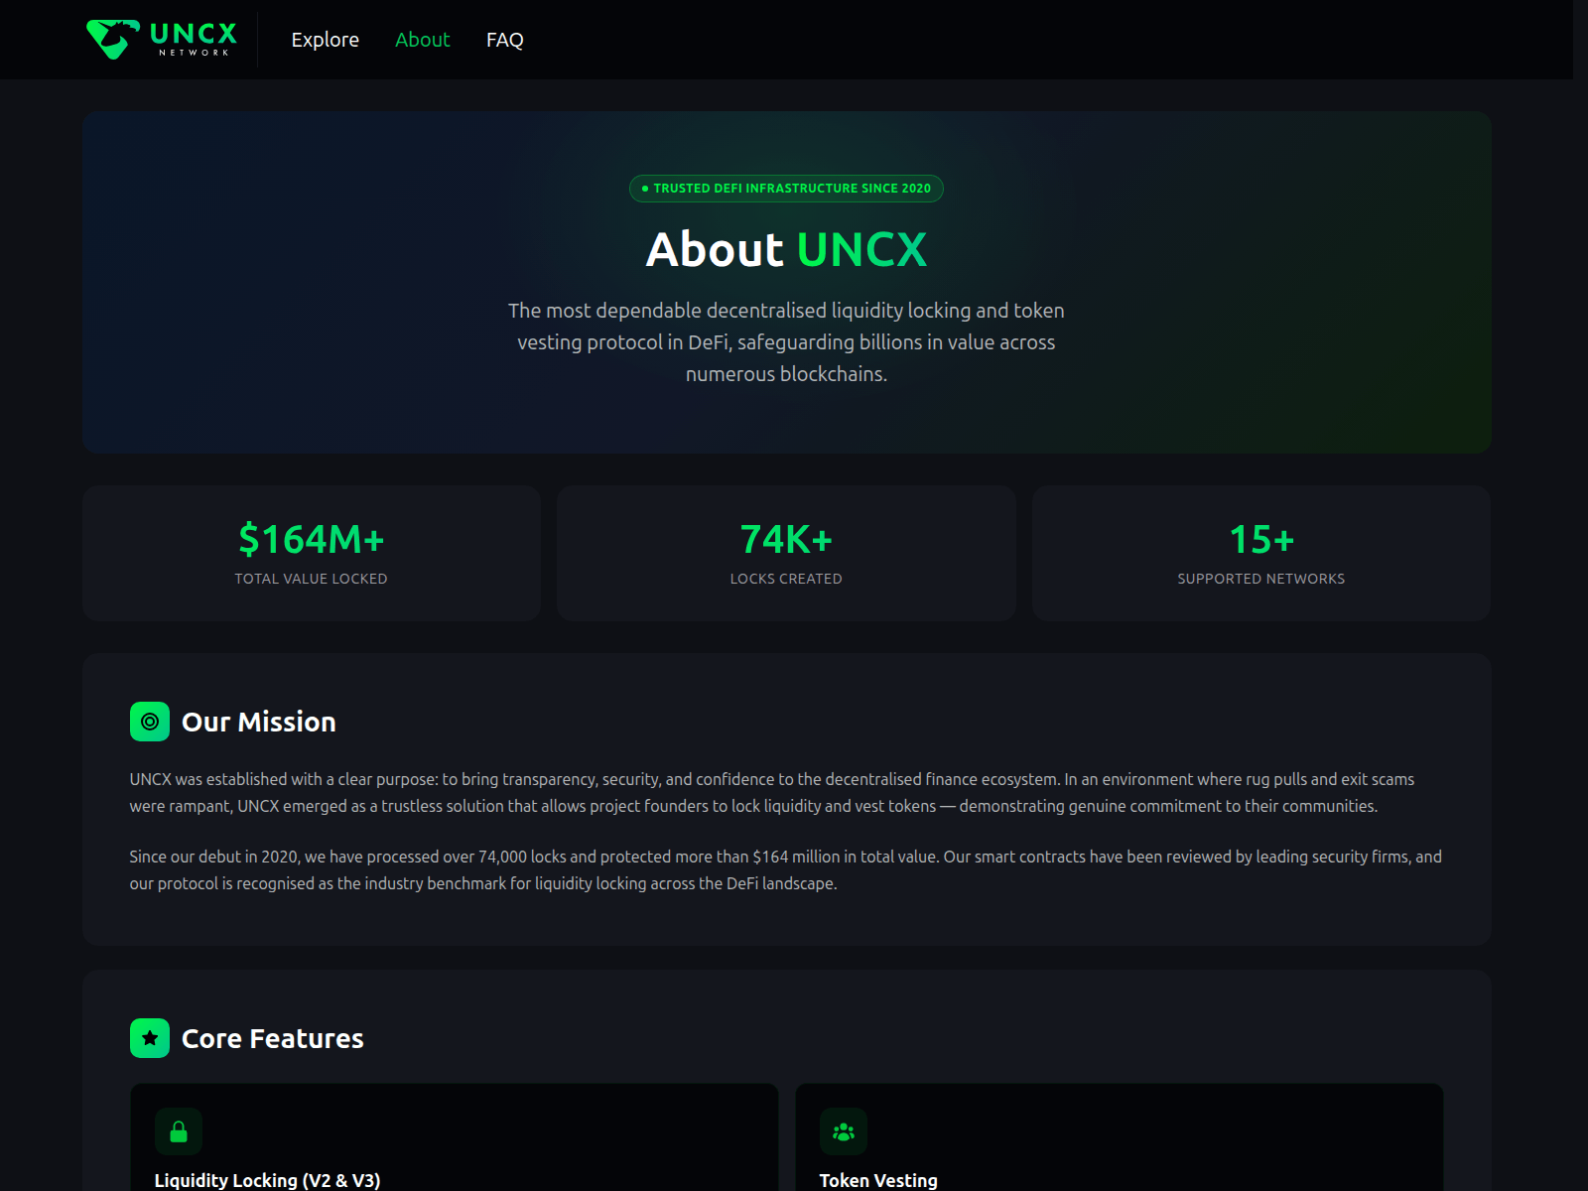Click the Token Vesting people icon

click(x=844, y=1131)
